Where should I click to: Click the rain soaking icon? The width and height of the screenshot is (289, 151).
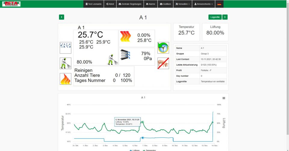click(65, 48)
